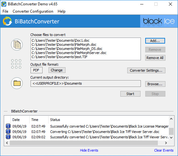The height and width of the screenshot is (156, 178).
Task: Click the disabled Stop button
Action: (x=155, y=94)
